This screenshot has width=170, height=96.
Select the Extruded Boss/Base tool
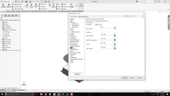[3, 6]
